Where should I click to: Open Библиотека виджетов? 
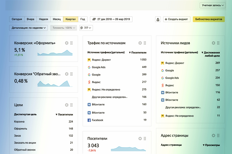pyautogui.click(x=208, y=19)
